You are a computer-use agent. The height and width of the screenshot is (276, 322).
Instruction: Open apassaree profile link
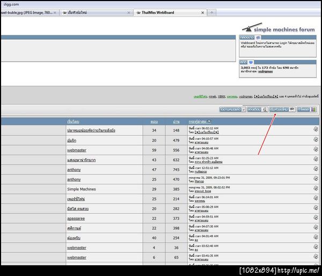[x=76, y=219]
